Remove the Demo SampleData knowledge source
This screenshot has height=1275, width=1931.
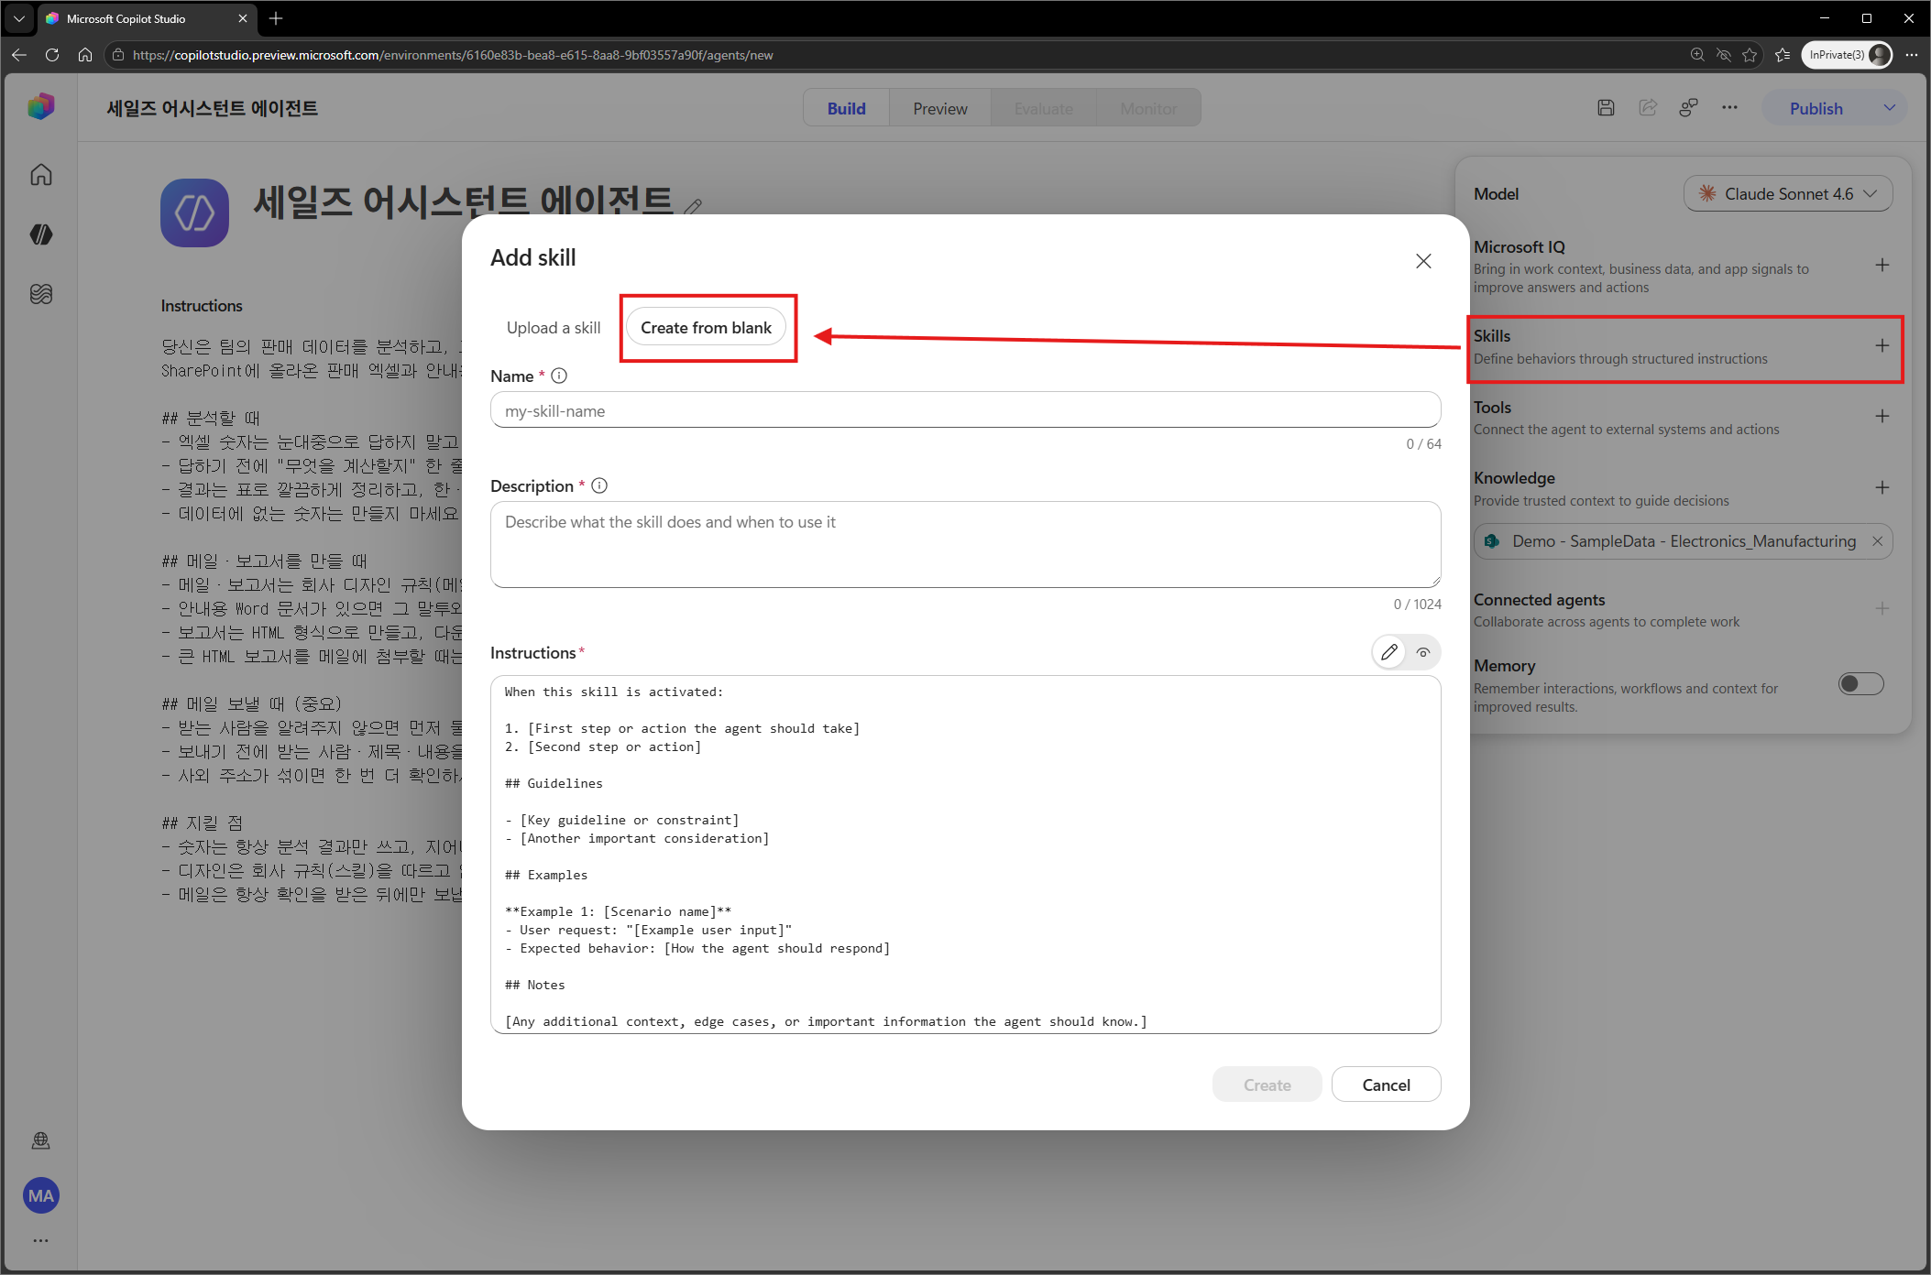1878,541
